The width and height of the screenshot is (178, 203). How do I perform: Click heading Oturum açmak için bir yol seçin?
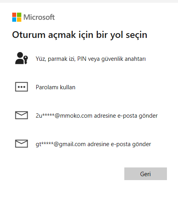pyautogui.click(x=80, y=35)
